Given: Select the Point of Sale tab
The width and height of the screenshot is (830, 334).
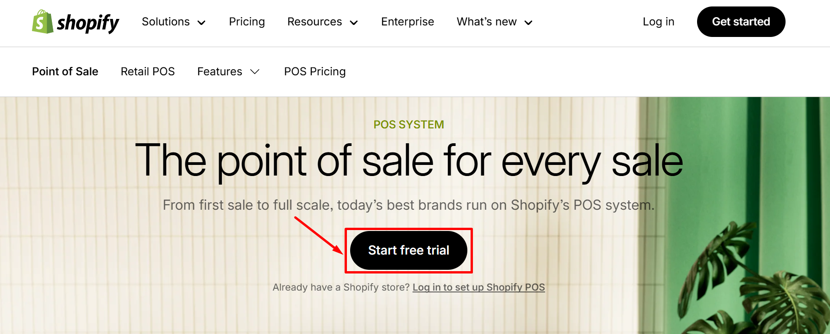Looking at the screenshot, I should [65, 72].
